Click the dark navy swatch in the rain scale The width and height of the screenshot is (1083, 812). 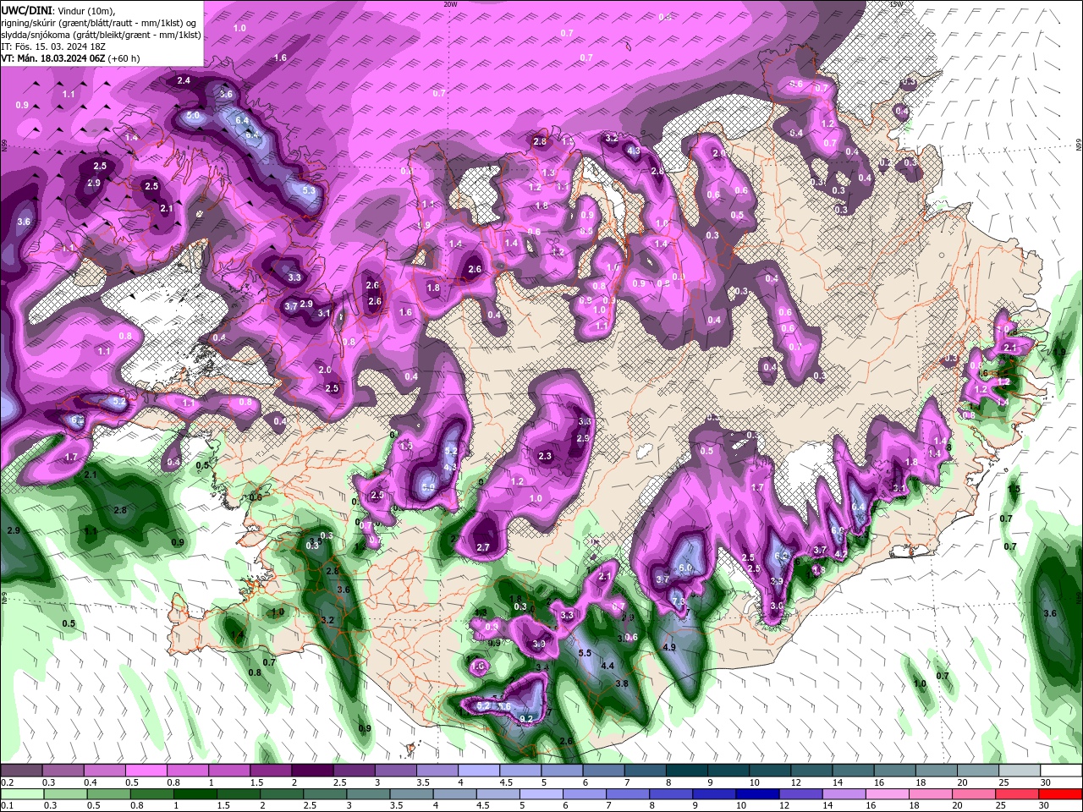tap(756, 794)
